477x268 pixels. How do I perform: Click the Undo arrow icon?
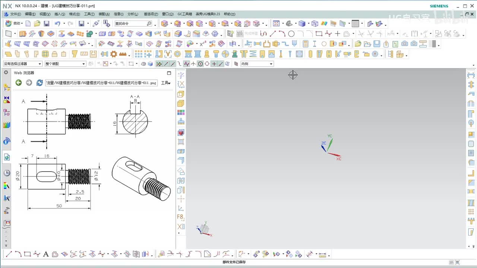tap(57, 23)
